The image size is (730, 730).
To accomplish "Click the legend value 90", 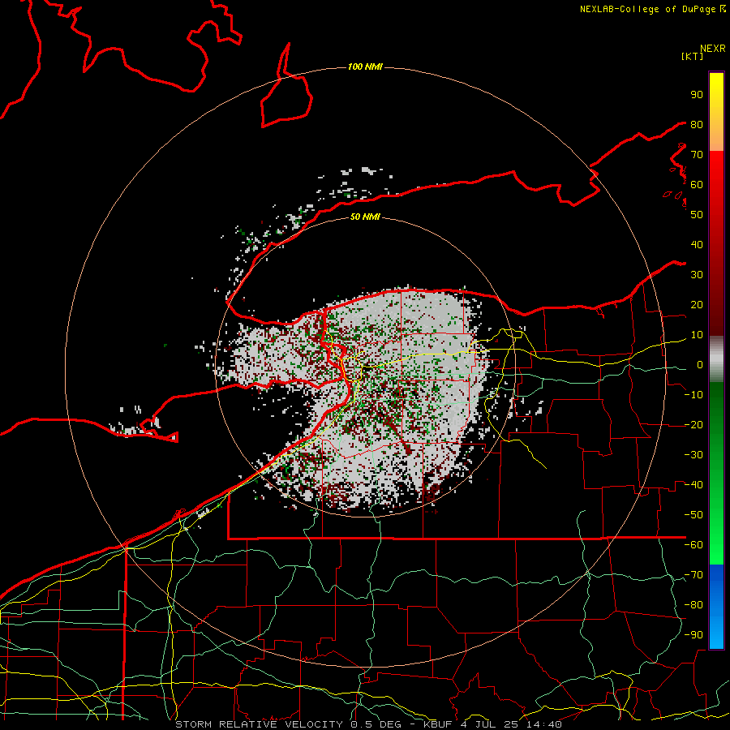I will (697, 95).
